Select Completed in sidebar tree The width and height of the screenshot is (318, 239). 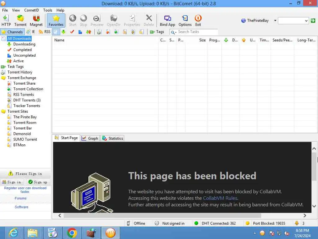coord(22,50)
